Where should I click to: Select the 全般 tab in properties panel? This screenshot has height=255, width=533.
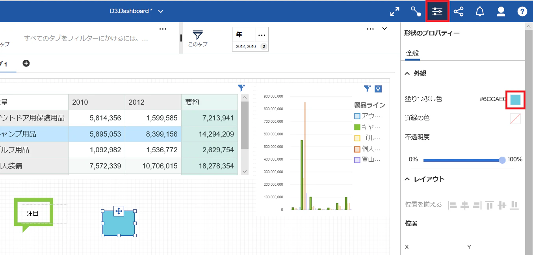412,54
